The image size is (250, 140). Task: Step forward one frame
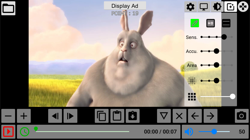70,116
